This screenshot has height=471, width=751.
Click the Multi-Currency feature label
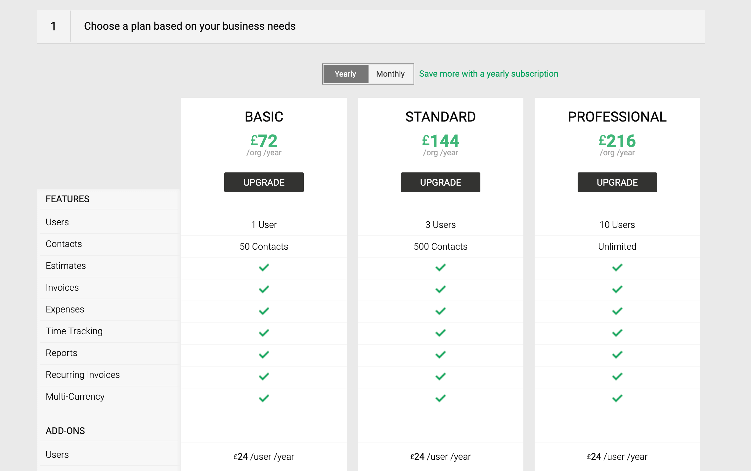click(x=75, y=396)
